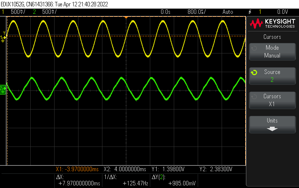Click the channel 1 ground reference marker
Image resolution: width=299 pixels, height=188 pixels.
click(x=3, y=38)
